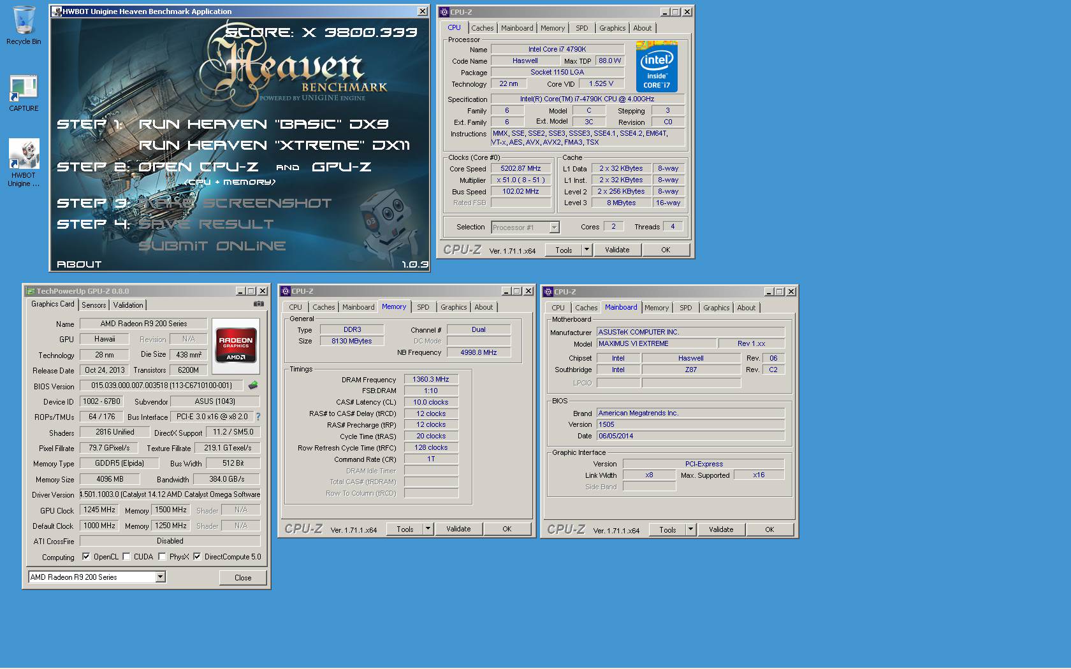Click the CAS# Latency value 10.0 clocks
The width and height of the screenshot is (1071, 669).
coord(431,402)
